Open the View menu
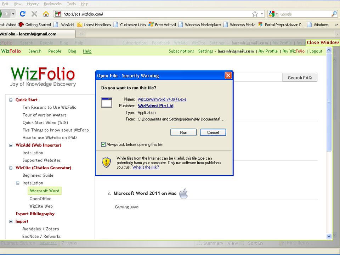The height and width of the screenshot is (255, 340). [x=17, y=4]
